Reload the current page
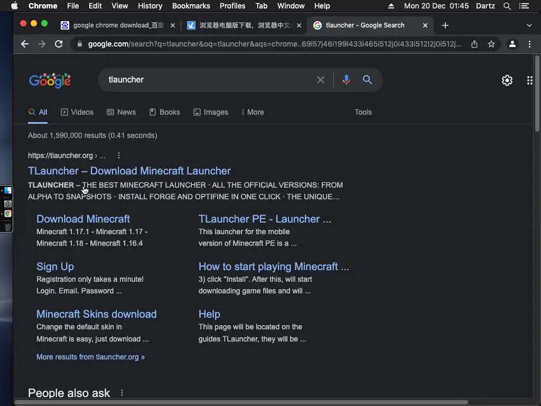 pos(59,44)
